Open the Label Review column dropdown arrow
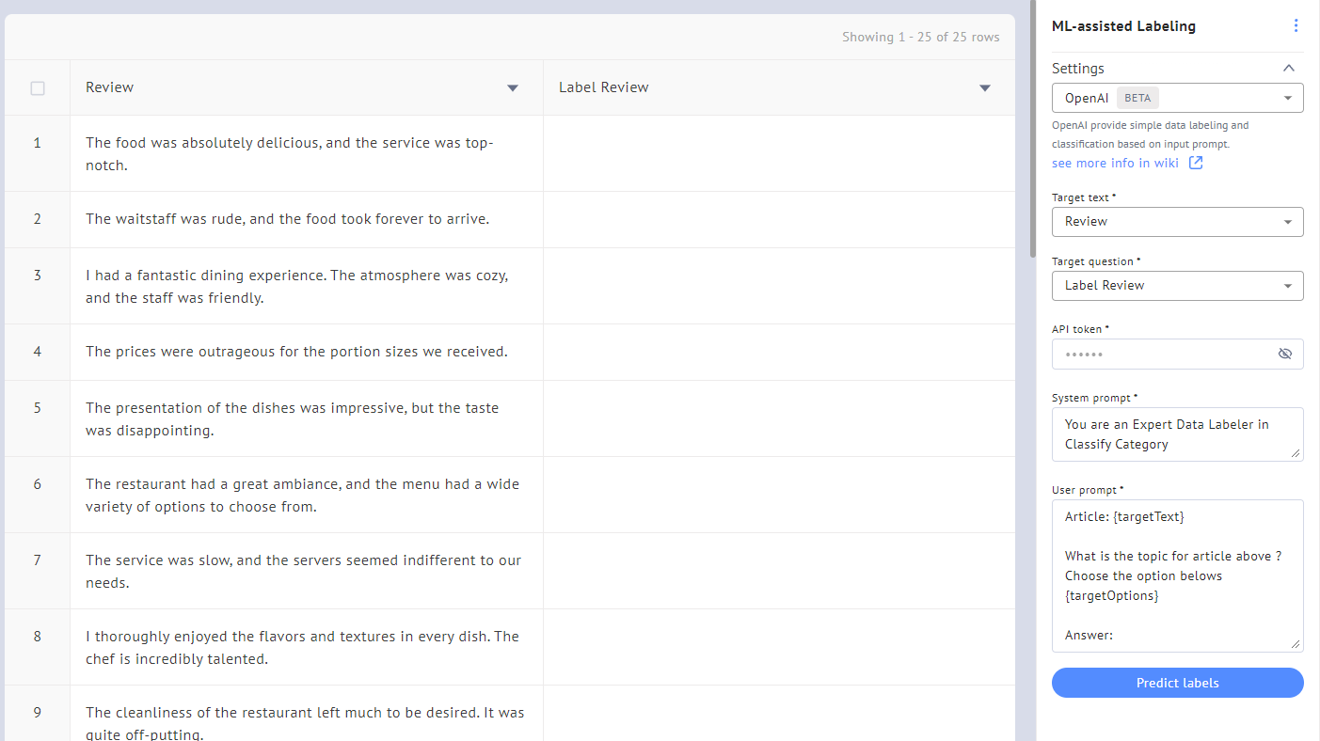The width and height of the screenshot is (1320, 741). coord(985,88)
